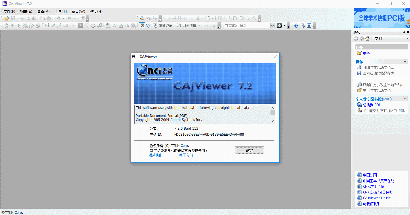Image resolution: width=410 pixels, height=215 pixels.
Task: Click the task pane Forward arrow
Action: [362, 39]
